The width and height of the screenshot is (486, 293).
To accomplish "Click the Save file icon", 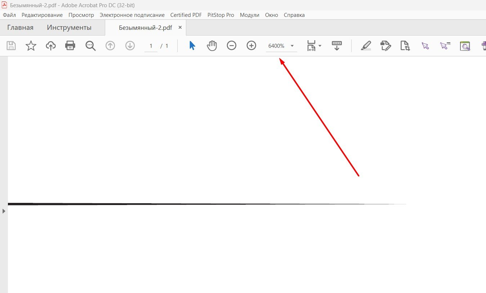I will 11,46.
